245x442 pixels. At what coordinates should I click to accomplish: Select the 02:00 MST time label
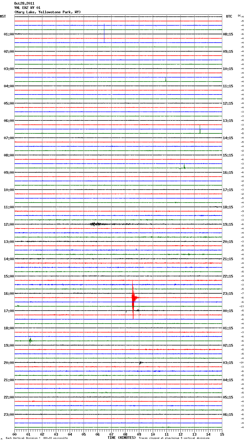click(x=9, y=52)
